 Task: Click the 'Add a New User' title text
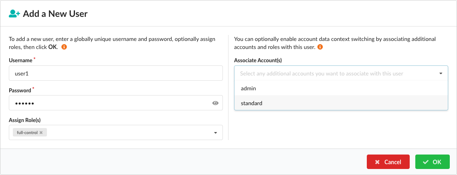55,14
